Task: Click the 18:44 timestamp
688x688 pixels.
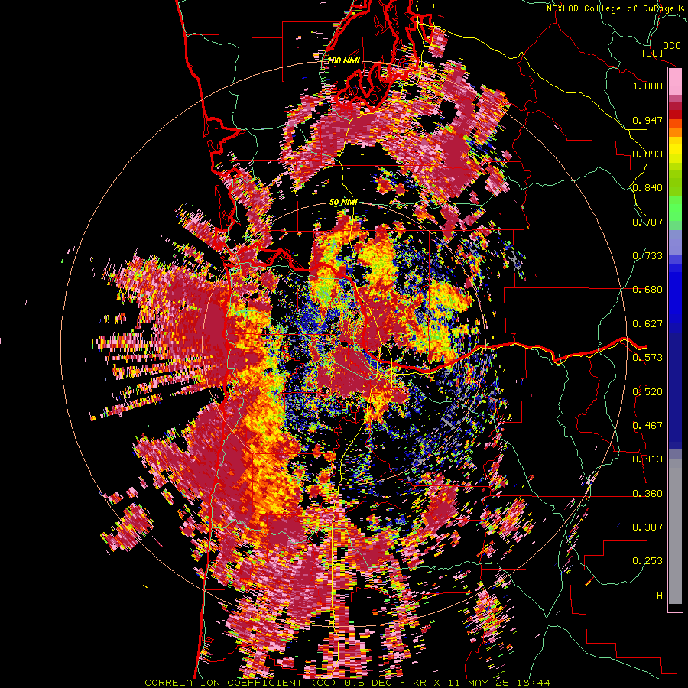Action: [533, 683]
